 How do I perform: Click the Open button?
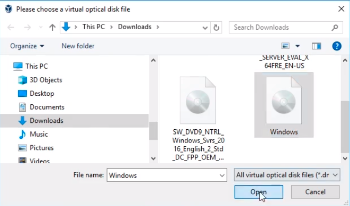click(259, 192)
